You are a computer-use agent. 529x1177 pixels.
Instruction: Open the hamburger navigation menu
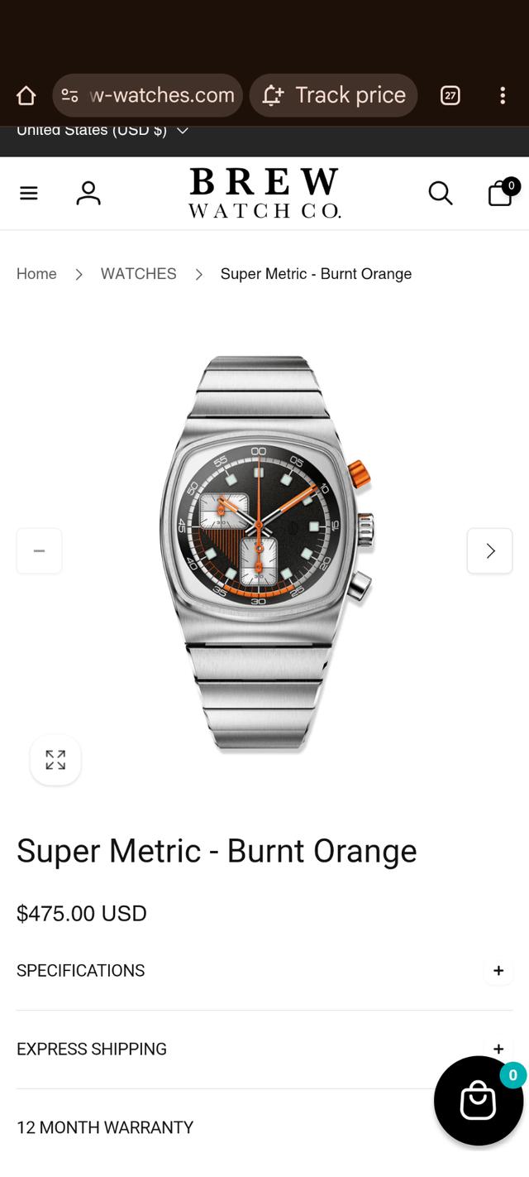29,193
